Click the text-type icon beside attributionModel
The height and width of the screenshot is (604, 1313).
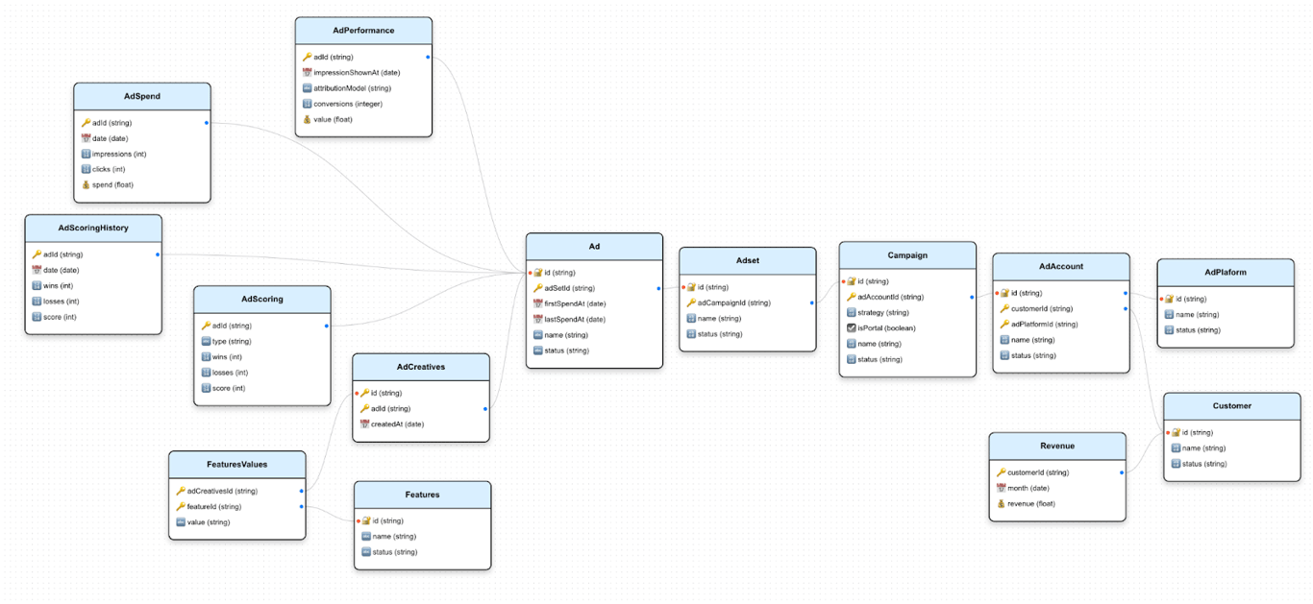click(x=307, y=87)
